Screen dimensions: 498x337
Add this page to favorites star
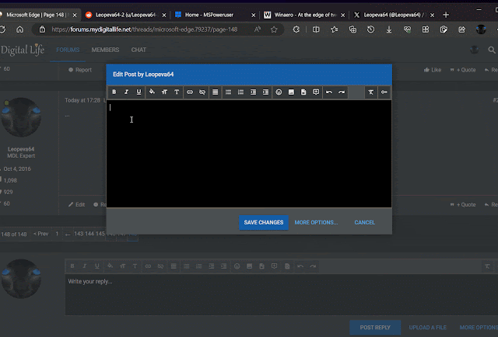(274, 30)
